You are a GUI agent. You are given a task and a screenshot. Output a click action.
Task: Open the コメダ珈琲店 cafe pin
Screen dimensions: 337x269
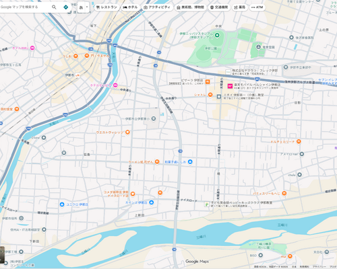point(133,194)
